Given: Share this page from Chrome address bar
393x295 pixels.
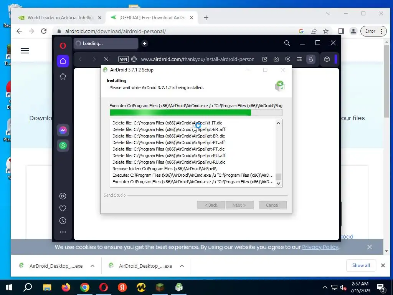Looking at the screenshot, I should pyautogui.click(x=314, y=31).
